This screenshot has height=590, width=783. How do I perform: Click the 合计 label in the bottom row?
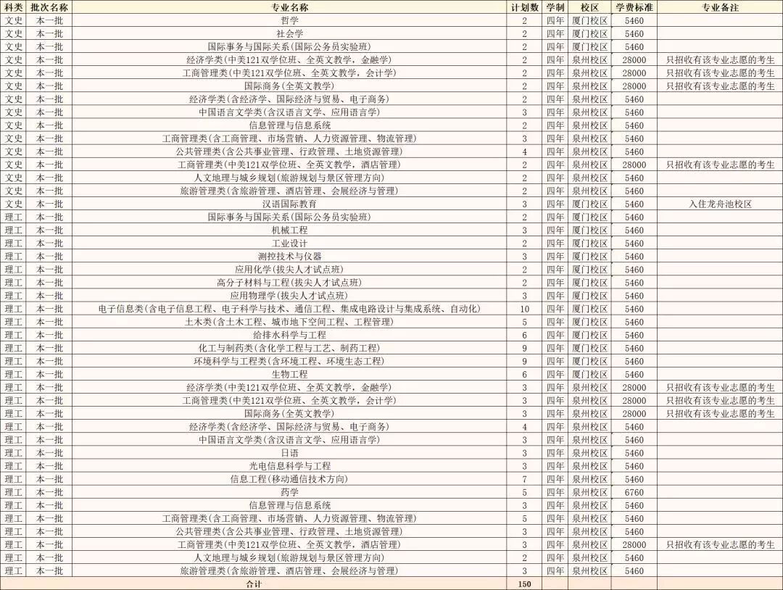[x=254, y=584]
